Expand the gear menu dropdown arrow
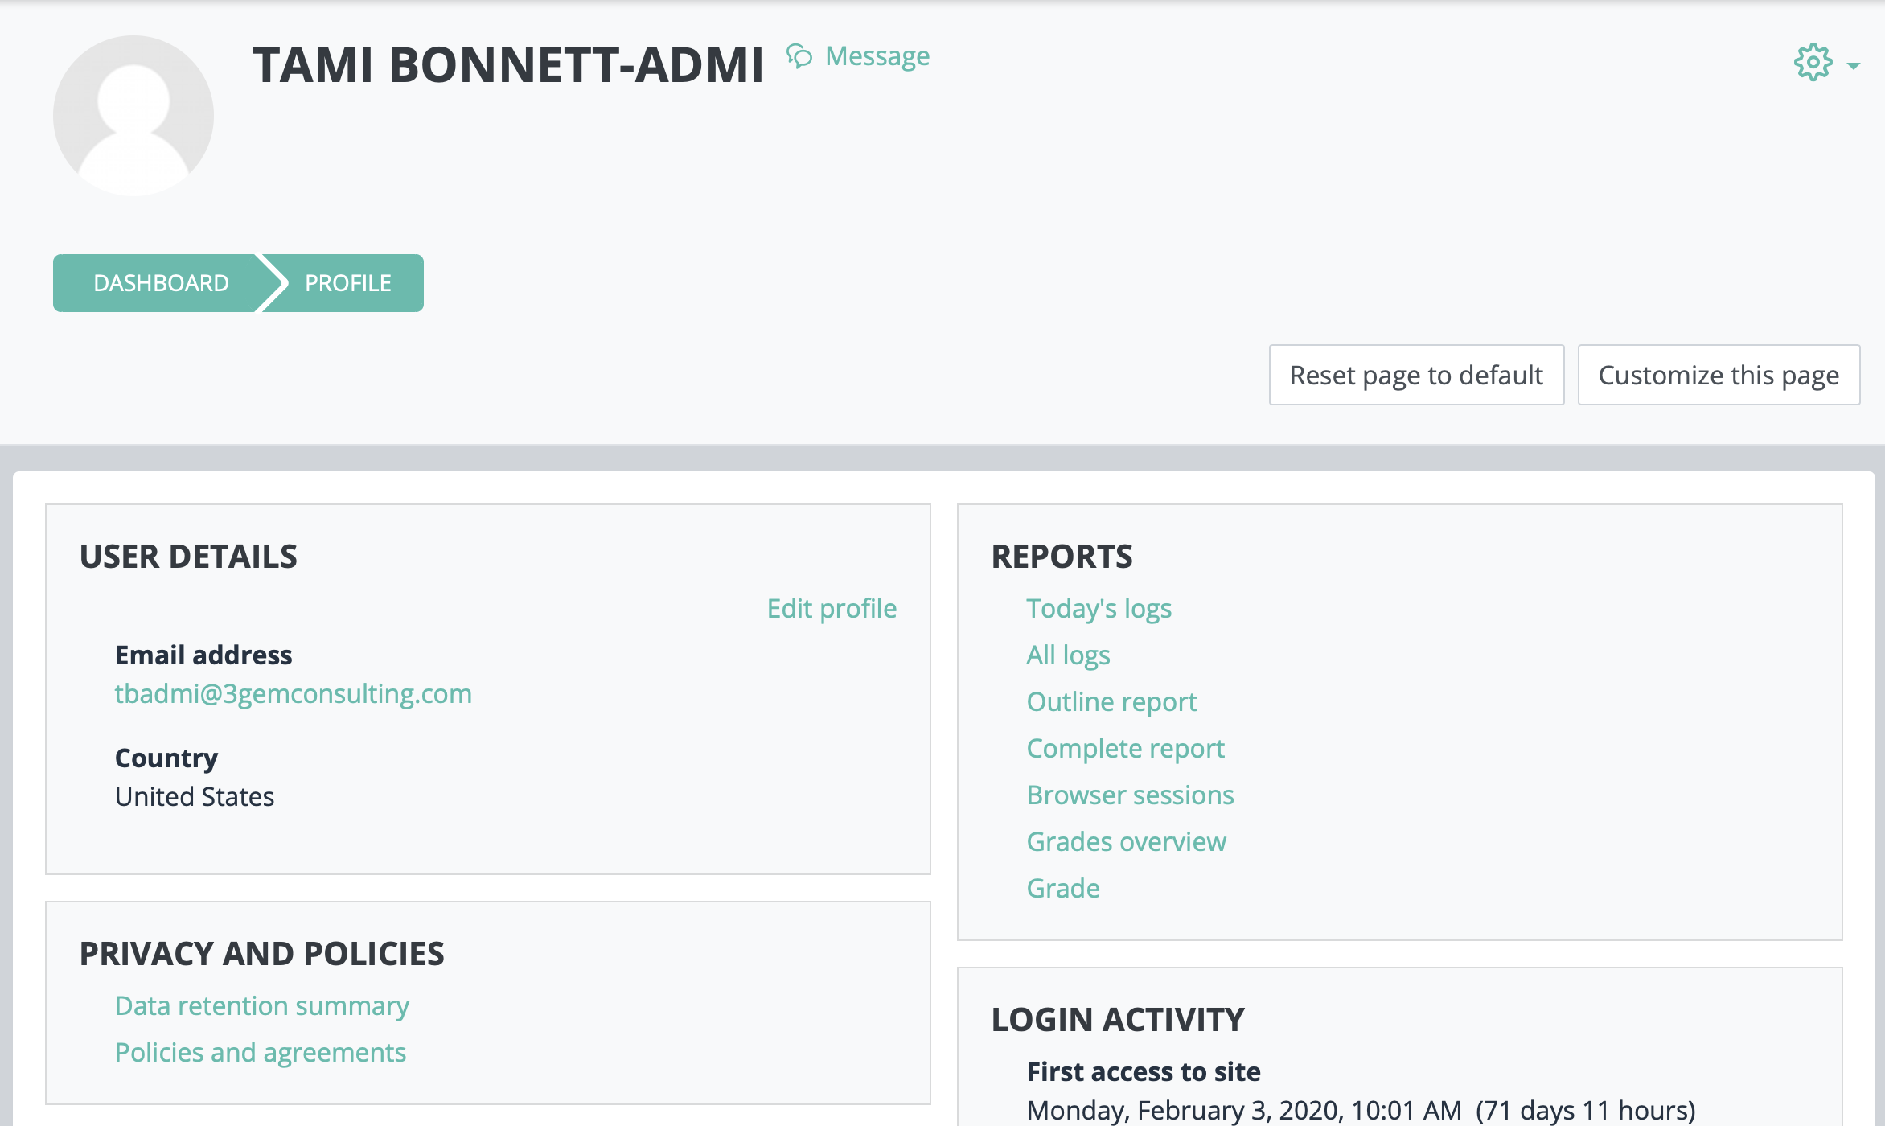This screenshot has height=1126, width=1885. click(x=1852, y=64)
